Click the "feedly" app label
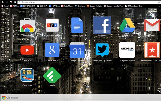 [52, 85]
